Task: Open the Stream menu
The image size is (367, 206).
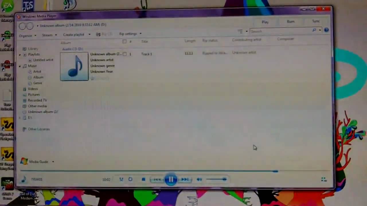Action: point(49,35)
